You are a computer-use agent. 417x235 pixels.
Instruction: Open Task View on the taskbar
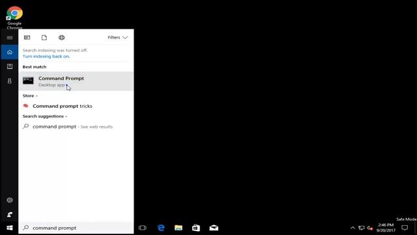tap(143, 228)
